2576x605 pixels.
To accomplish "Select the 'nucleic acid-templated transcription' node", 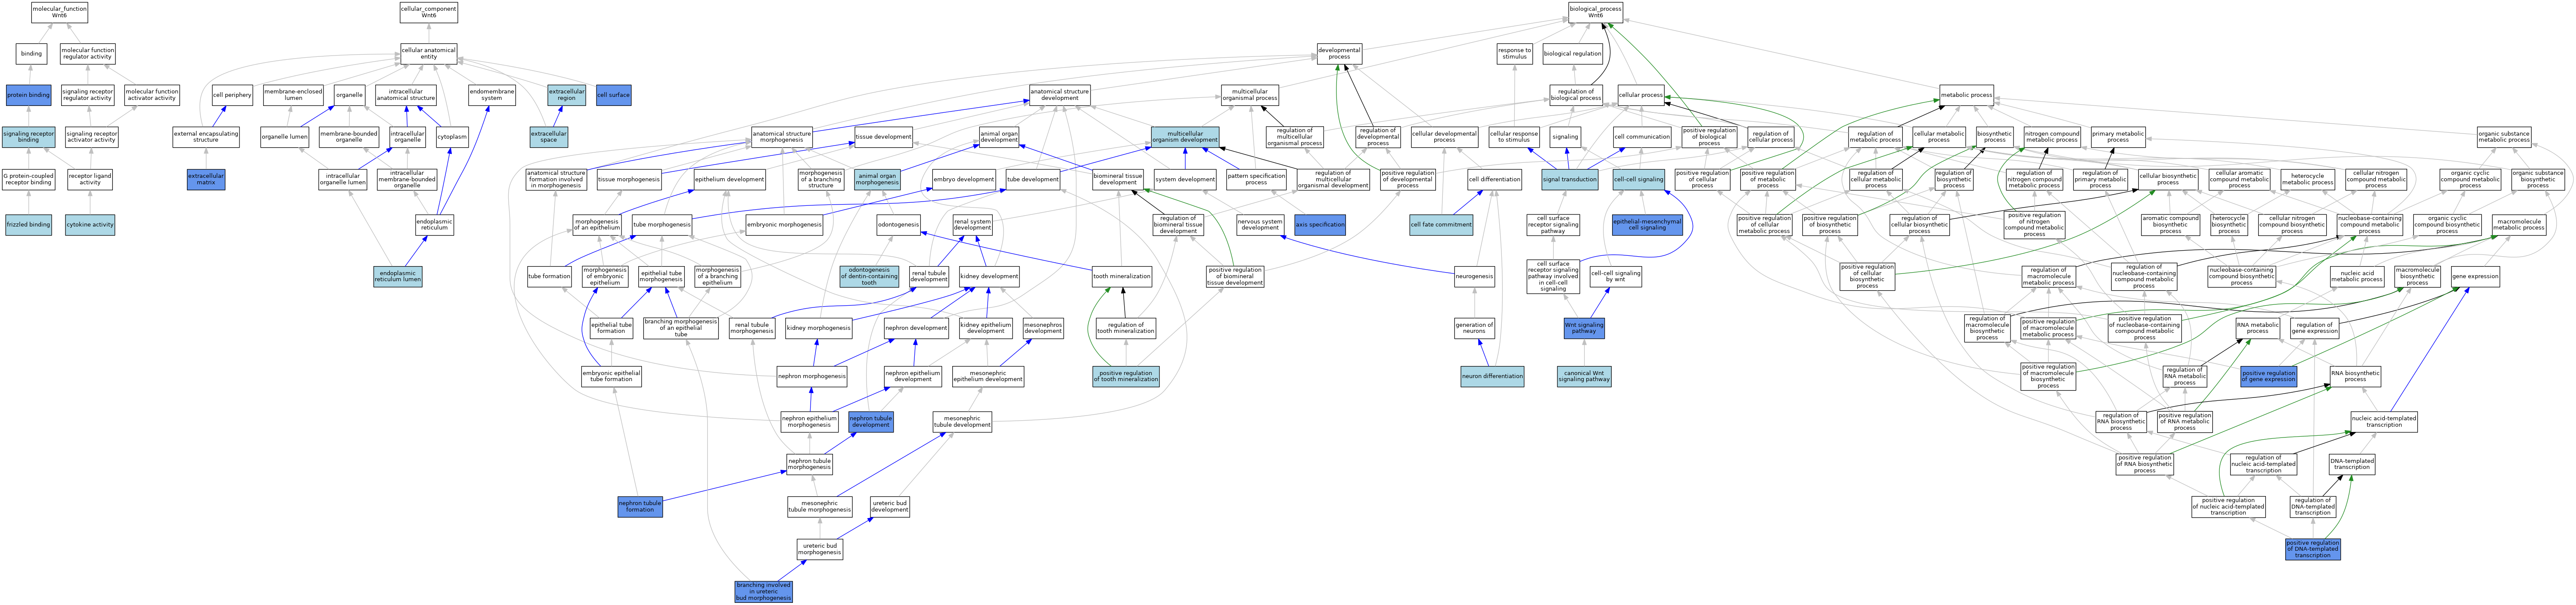I will click(x=2384, y=422).
